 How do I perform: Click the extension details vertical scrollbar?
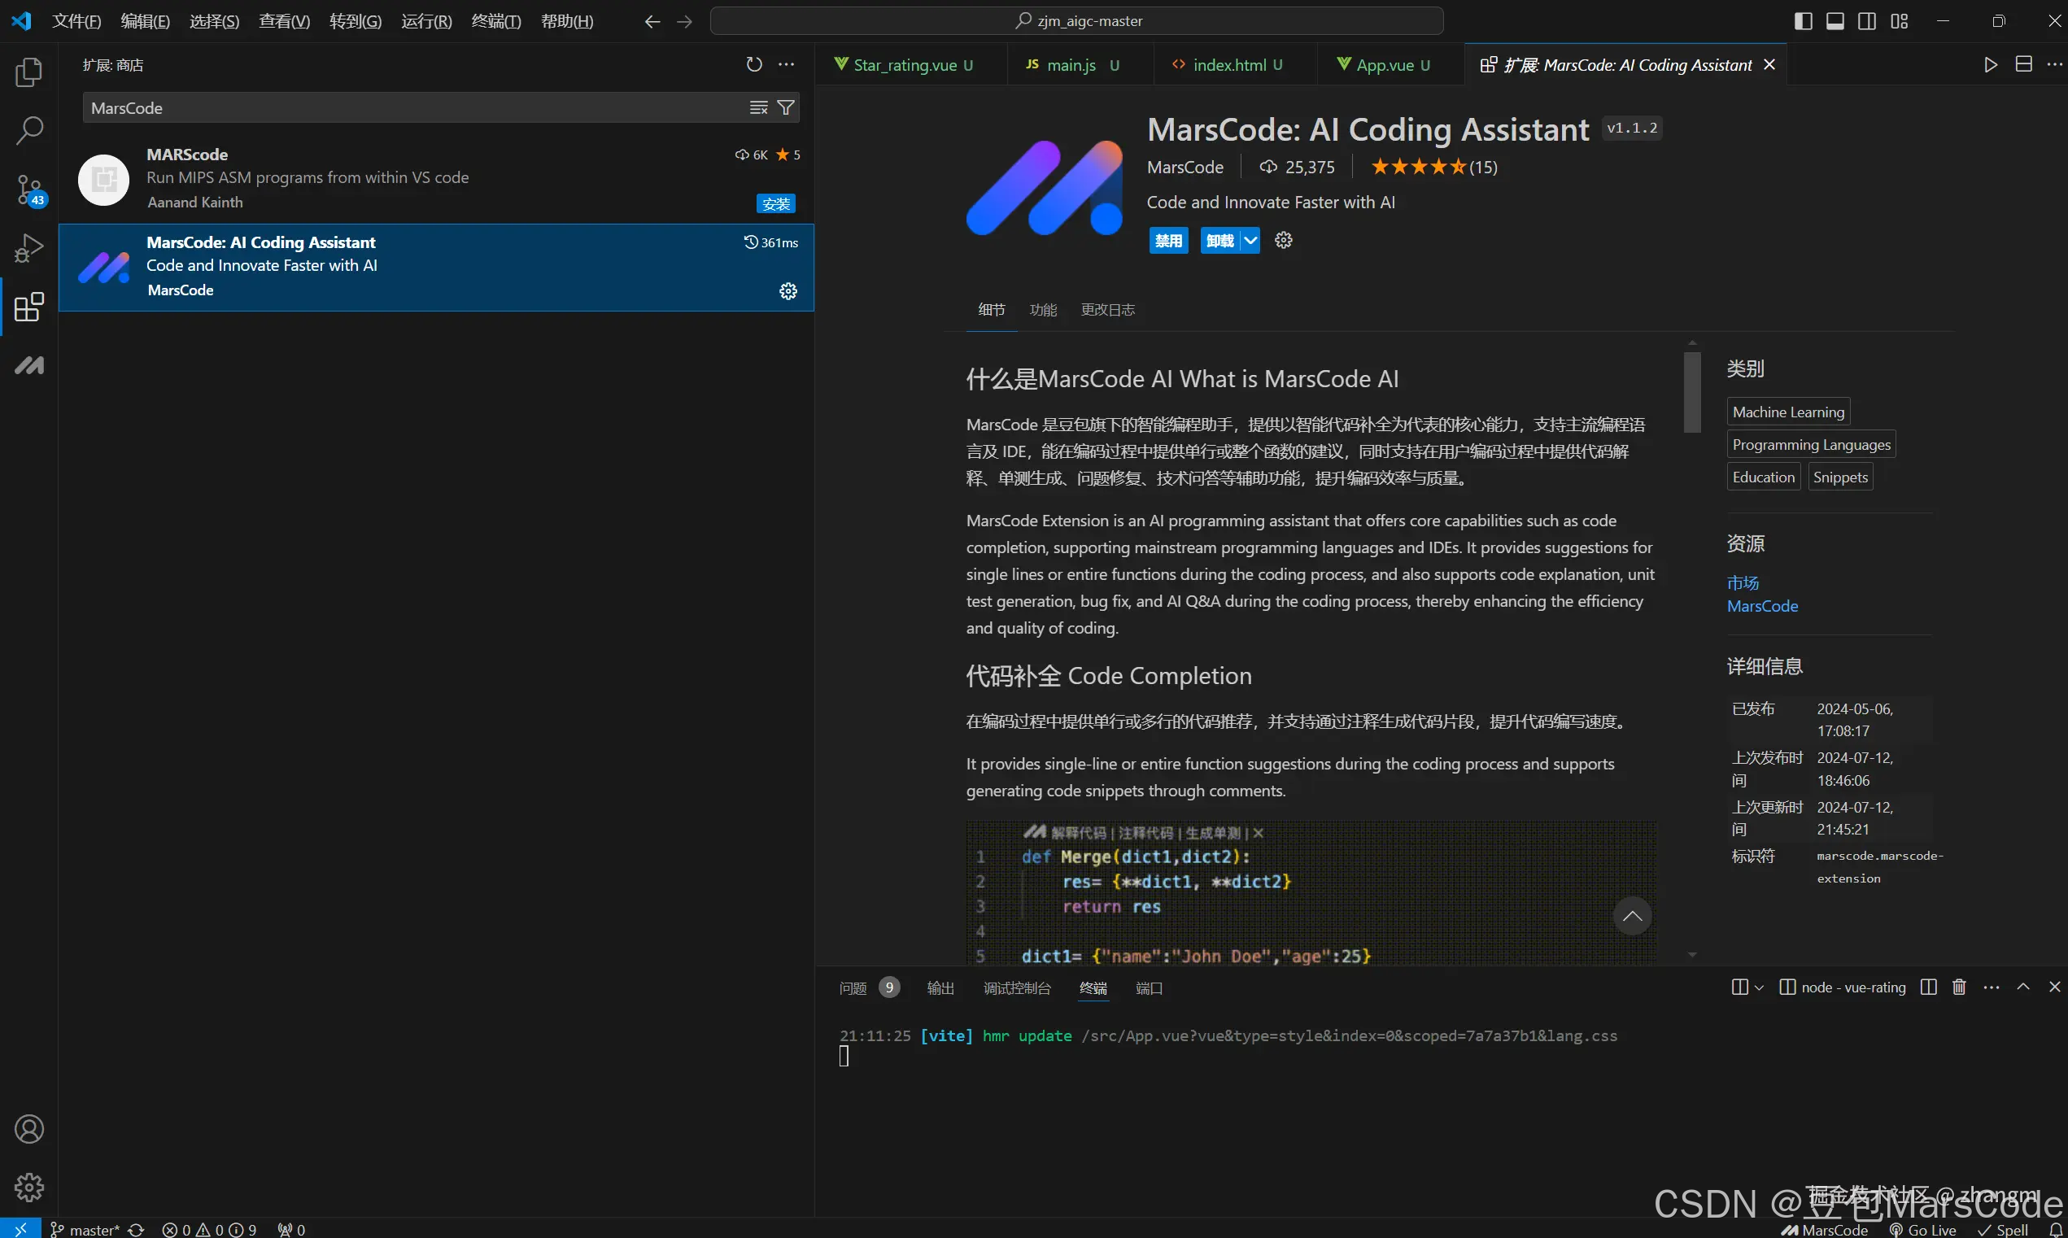1691,392
